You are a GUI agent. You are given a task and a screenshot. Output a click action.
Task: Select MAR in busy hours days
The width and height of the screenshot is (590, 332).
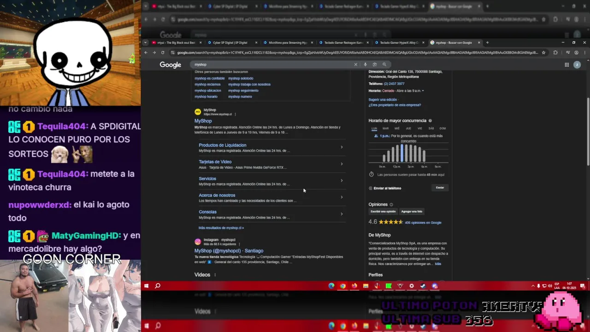pyautogui.click(x=385, y=128)
